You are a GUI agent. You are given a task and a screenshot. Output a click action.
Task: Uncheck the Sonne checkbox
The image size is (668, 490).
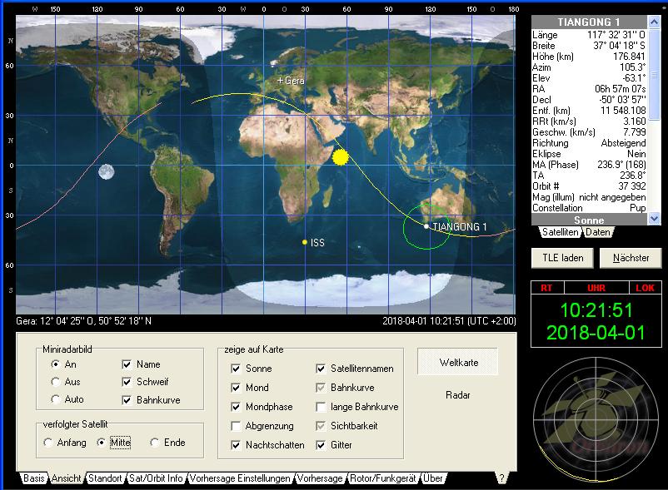click(237, 369)
